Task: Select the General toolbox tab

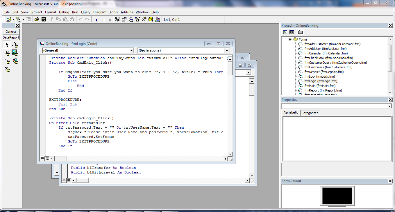Action: pyautogui.click(x=11, y=32)
